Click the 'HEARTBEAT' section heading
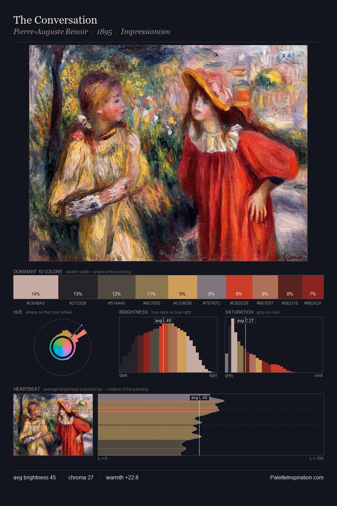This screenshot has width=337, height=506. click(27, 389)
